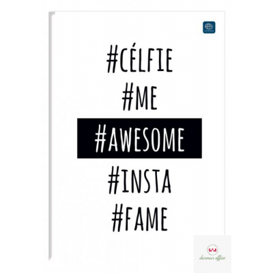Select the #CÉLFIE hashtag text
Image resolution: width=273 pixels, height=273 pixels.
pos(140,59)
